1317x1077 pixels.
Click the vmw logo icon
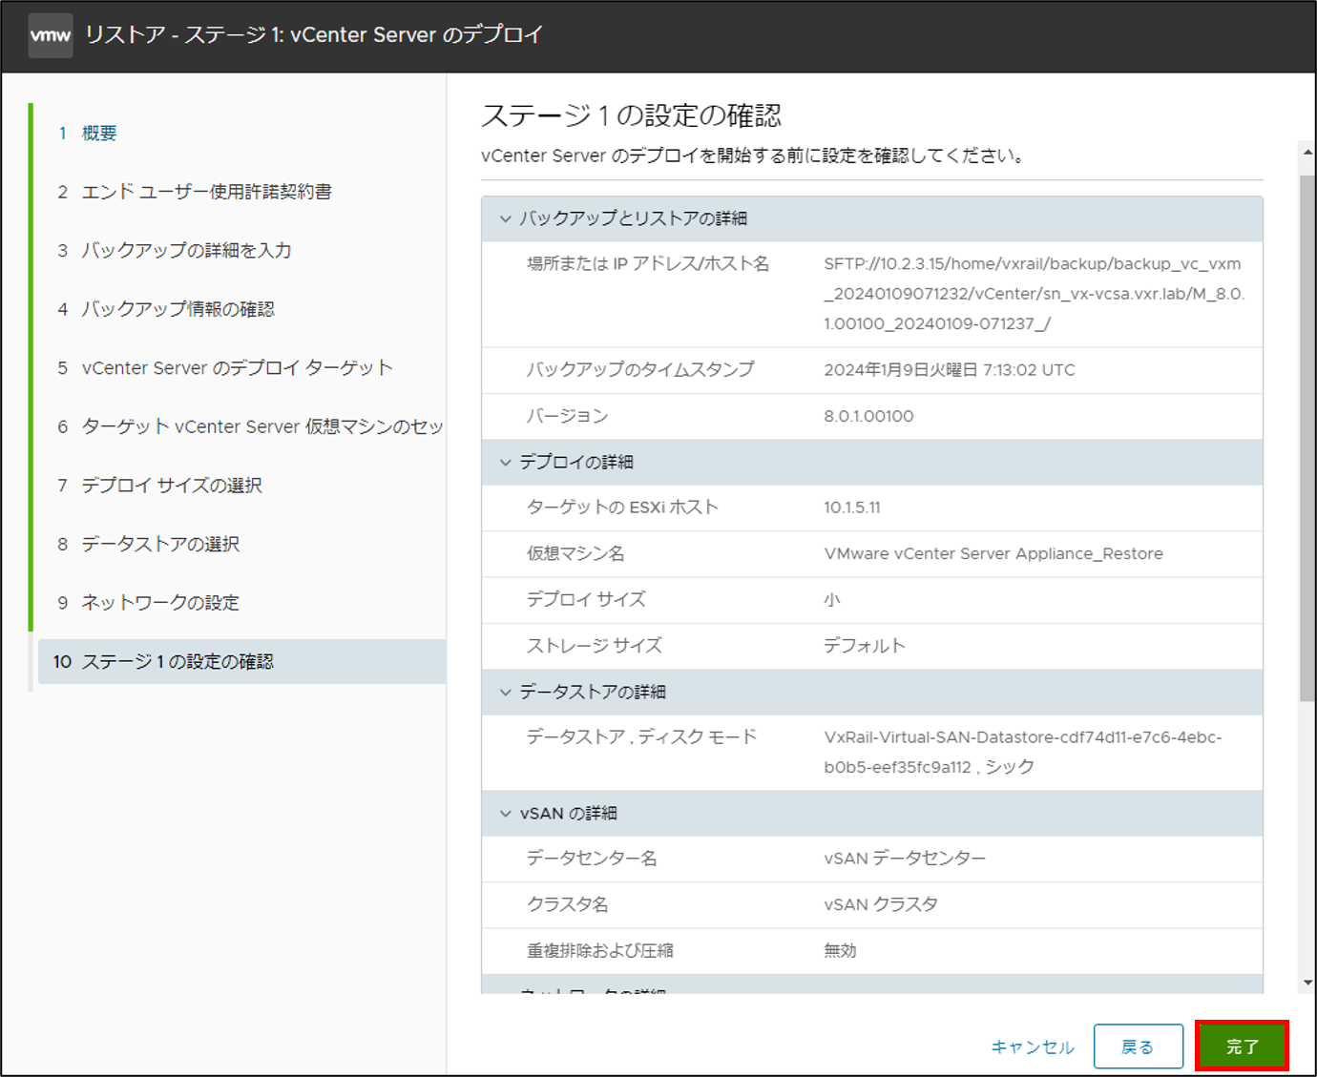(51, 35)
